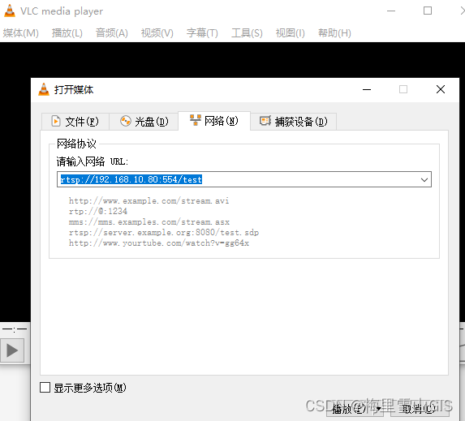
Task: Click example text rtp://@:1234
Action: (98, 211)
